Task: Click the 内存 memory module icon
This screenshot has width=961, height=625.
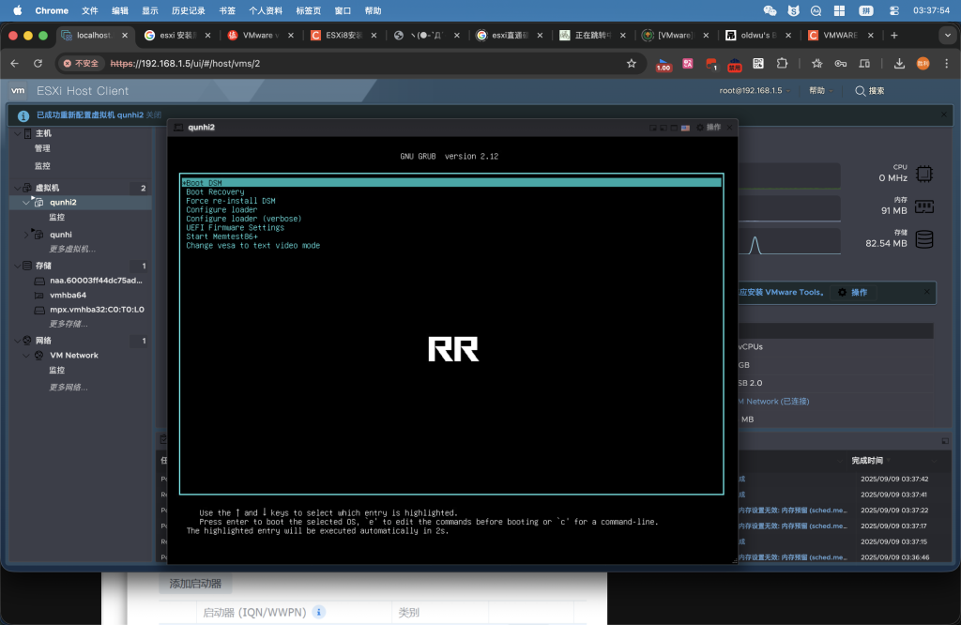Action: point(924,206)
